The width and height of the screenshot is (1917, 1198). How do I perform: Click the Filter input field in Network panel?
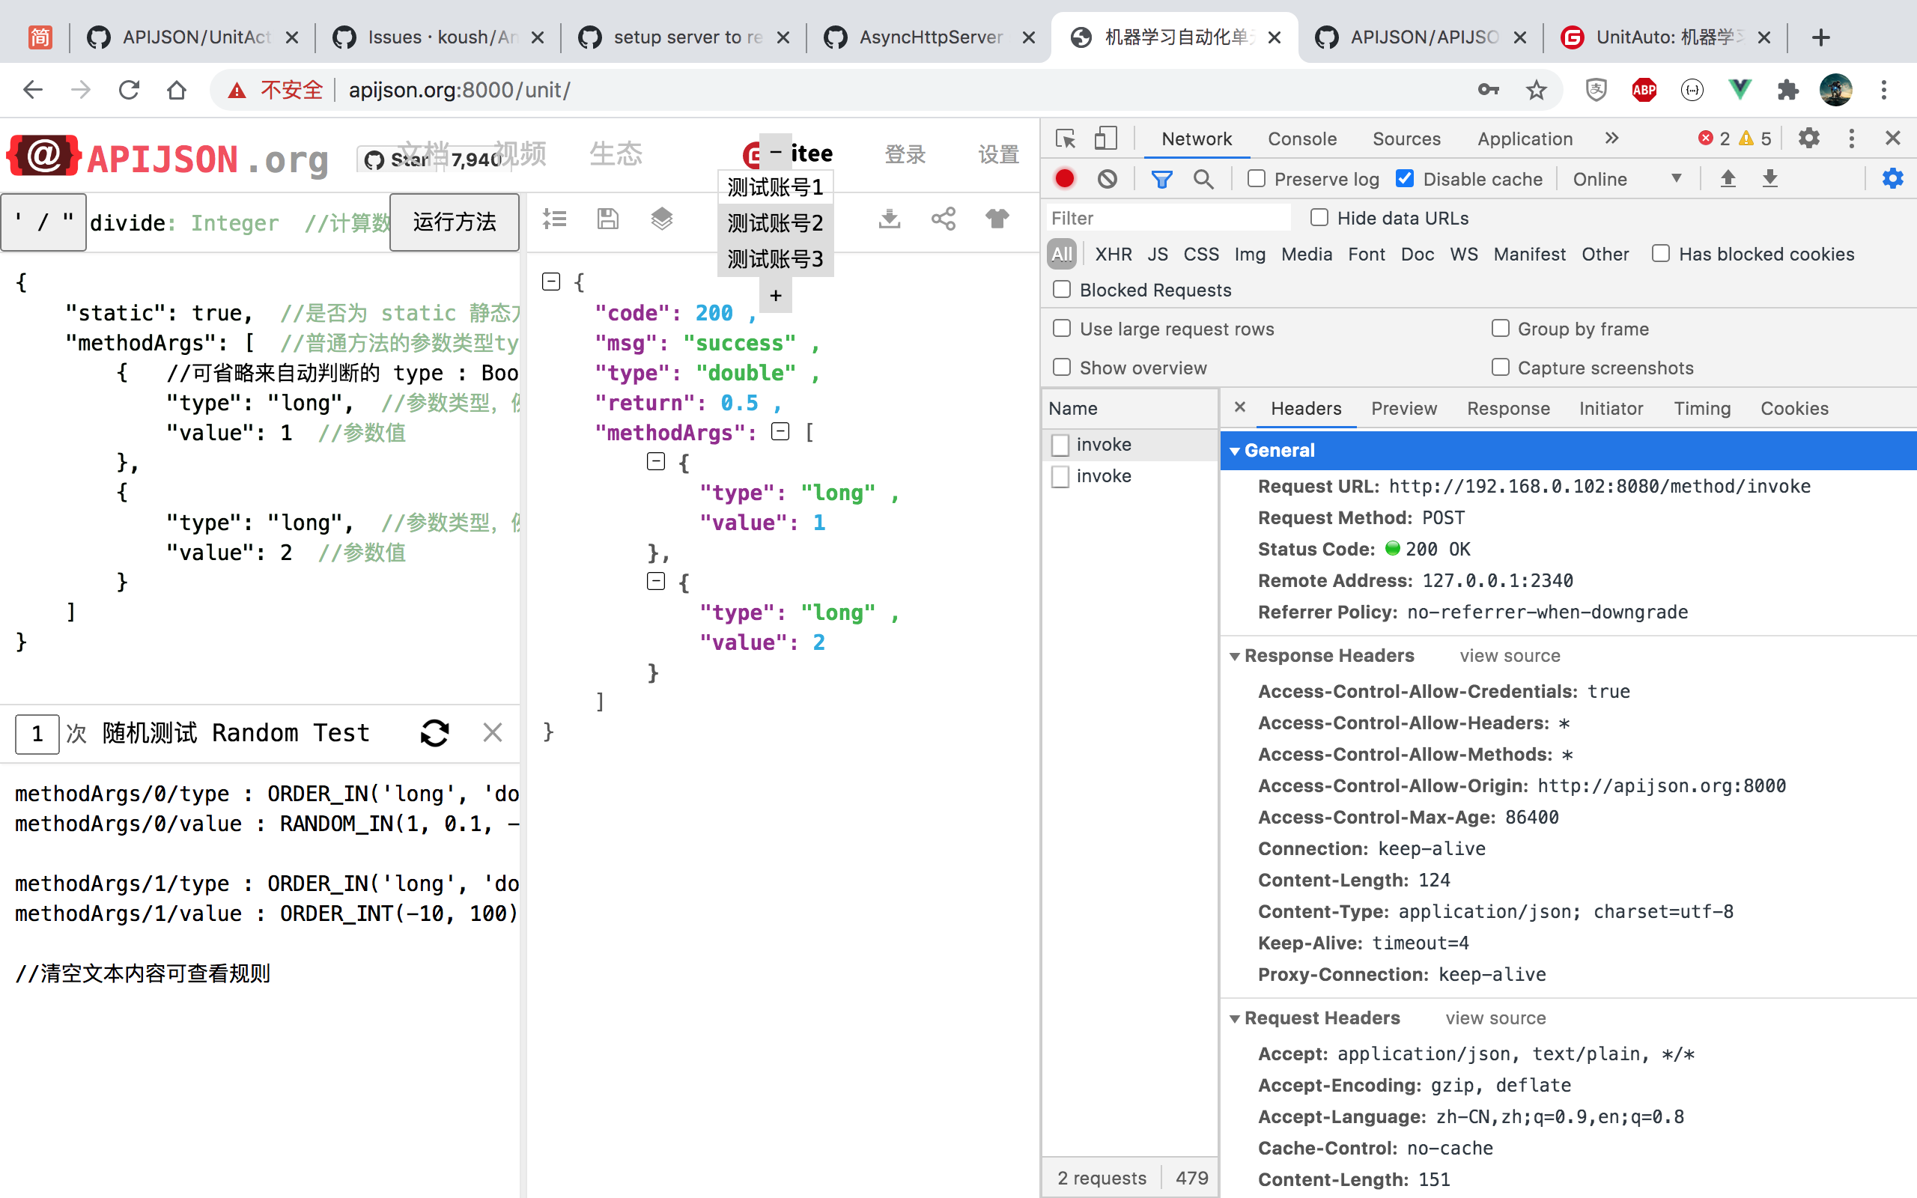click(x=1167, y=218)
